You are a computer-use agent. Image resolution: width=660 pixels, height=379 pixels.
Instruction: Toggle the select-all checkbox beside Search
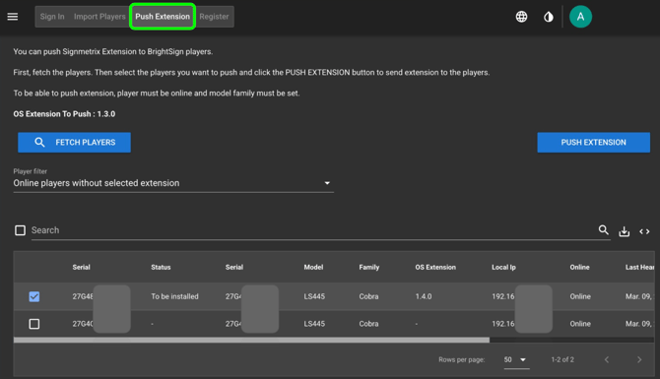(x=20, y=230)
